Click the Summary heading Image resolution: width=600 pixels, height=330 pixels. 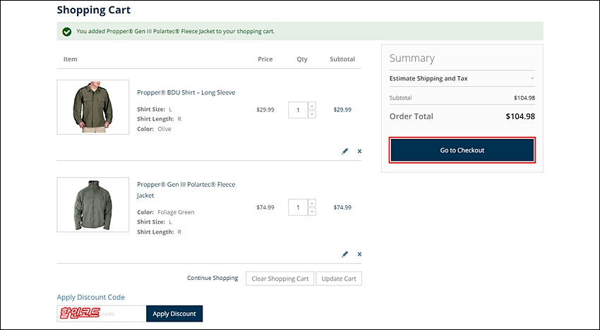412,58
